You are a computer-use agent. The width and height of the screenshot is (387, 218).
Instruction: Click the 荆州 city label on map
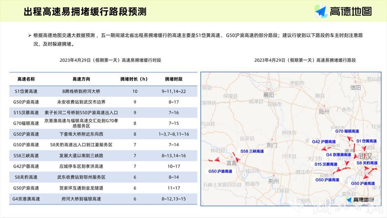point(273,181)
